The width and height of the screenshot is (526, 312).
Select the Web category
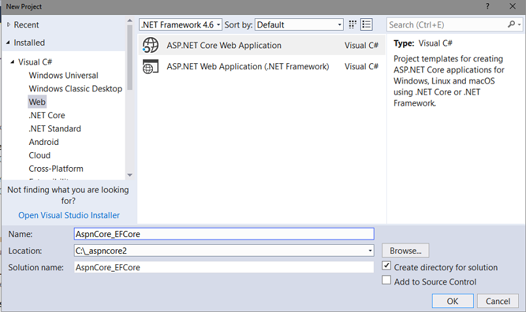[x=37, y=102]
